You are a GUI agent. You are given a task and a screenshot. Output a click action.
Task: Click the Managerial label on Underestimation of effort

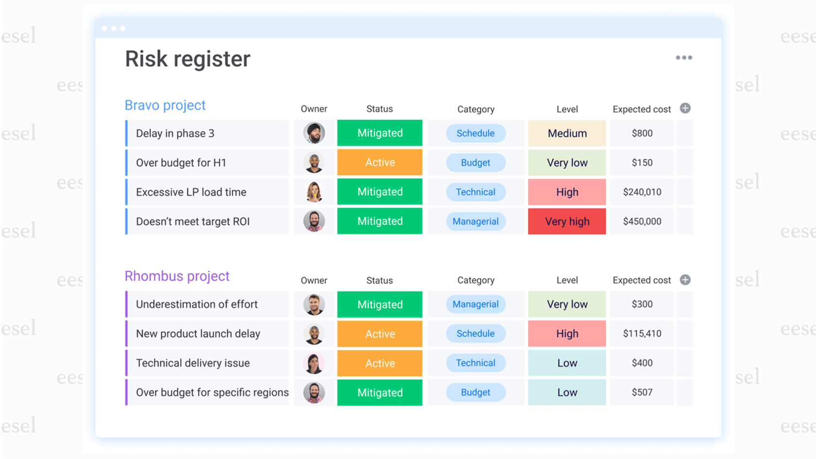tap(476, 304)
